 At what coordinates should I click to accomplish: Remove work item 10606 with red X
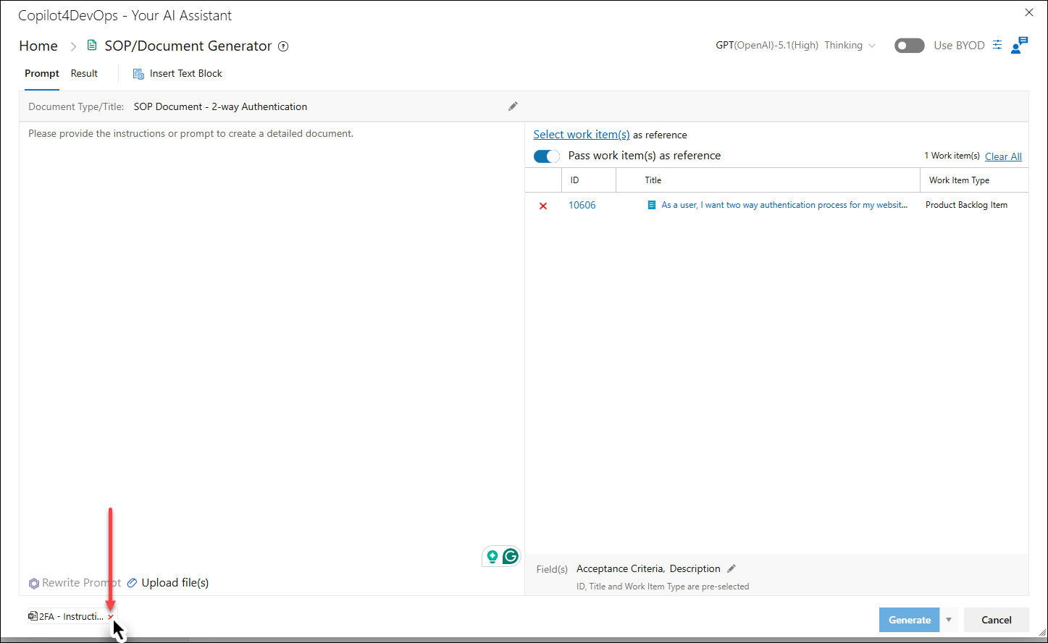[x=543, y=206]
